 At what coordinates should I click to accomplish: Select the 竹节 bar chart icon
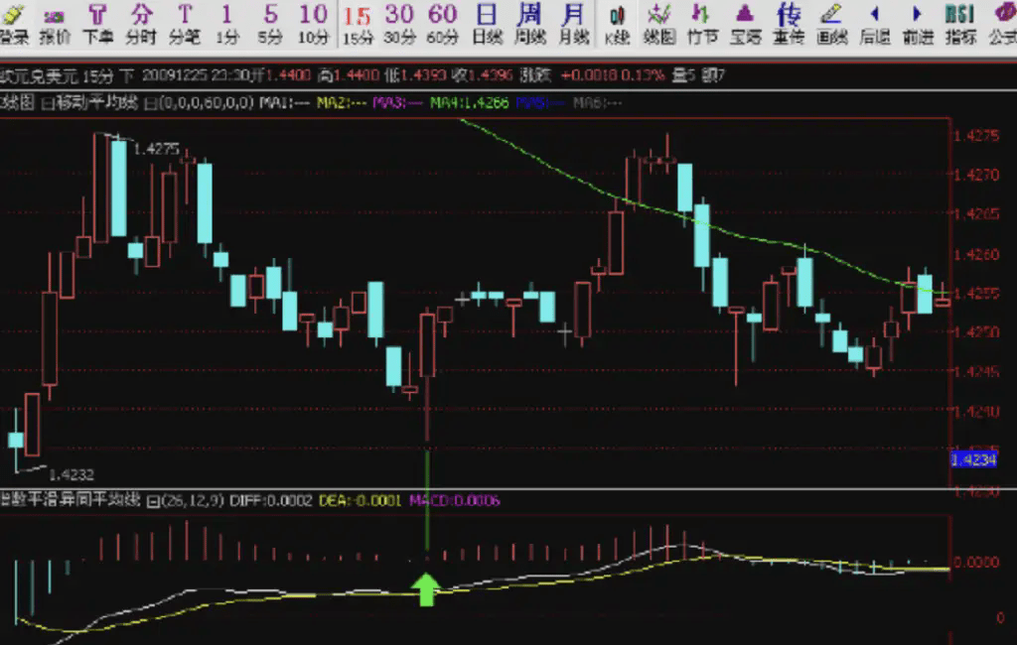click(702, 24)
